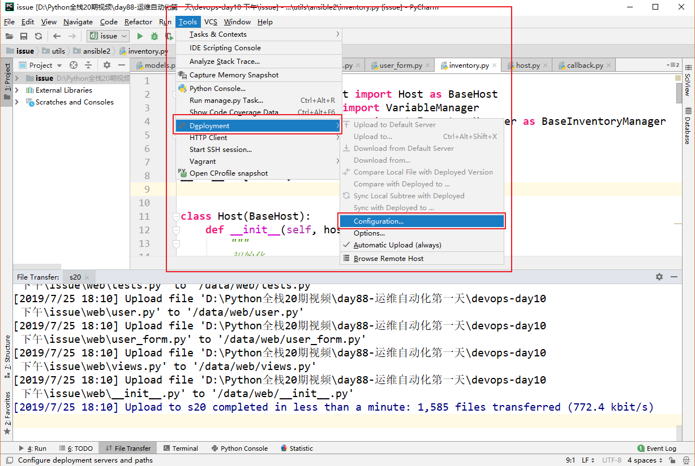The image size is (695, 466).
Task: Choose Capture Memory Snapshot entry
Action: [259, 75]
